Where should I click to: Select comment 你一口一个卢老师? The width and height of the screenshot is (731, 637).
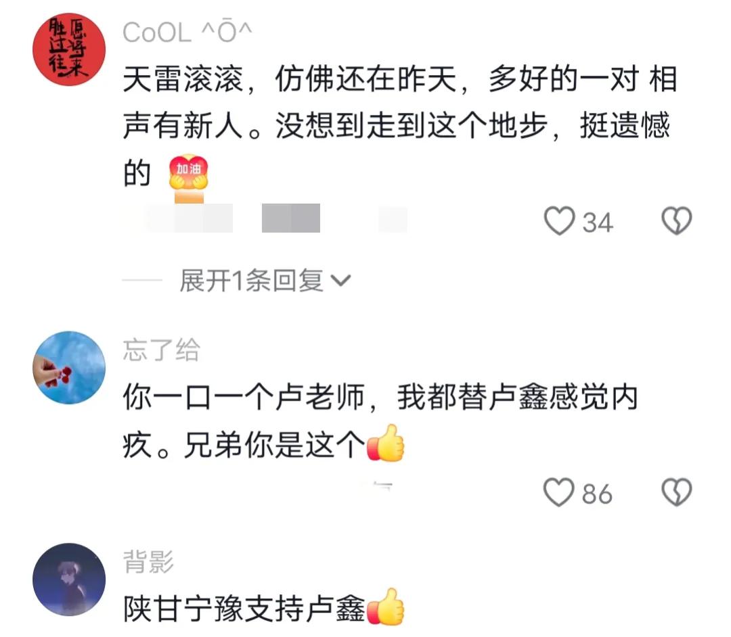tap(244, 398)
